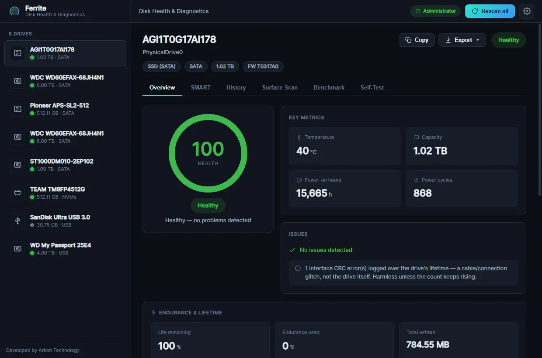Image resolution: width=542 pixels, height=358 pixels.
Task: Click the Pioneer APS-SL2-512 drive icon
Action: tap(17, 109)
